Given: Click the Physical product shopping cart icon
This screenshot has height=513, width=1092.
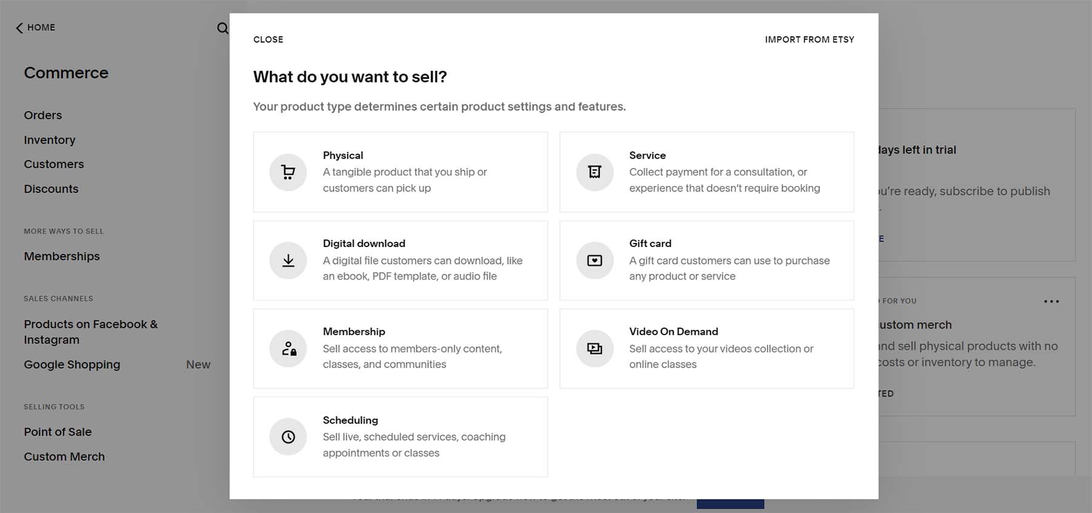Looking at the screenshot, I should [x=288, y=173].
